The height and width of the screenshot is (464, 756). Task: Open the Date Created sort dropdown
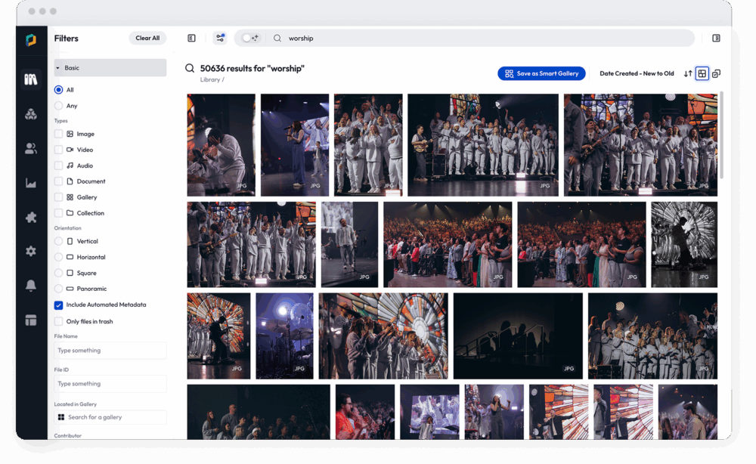637,73
